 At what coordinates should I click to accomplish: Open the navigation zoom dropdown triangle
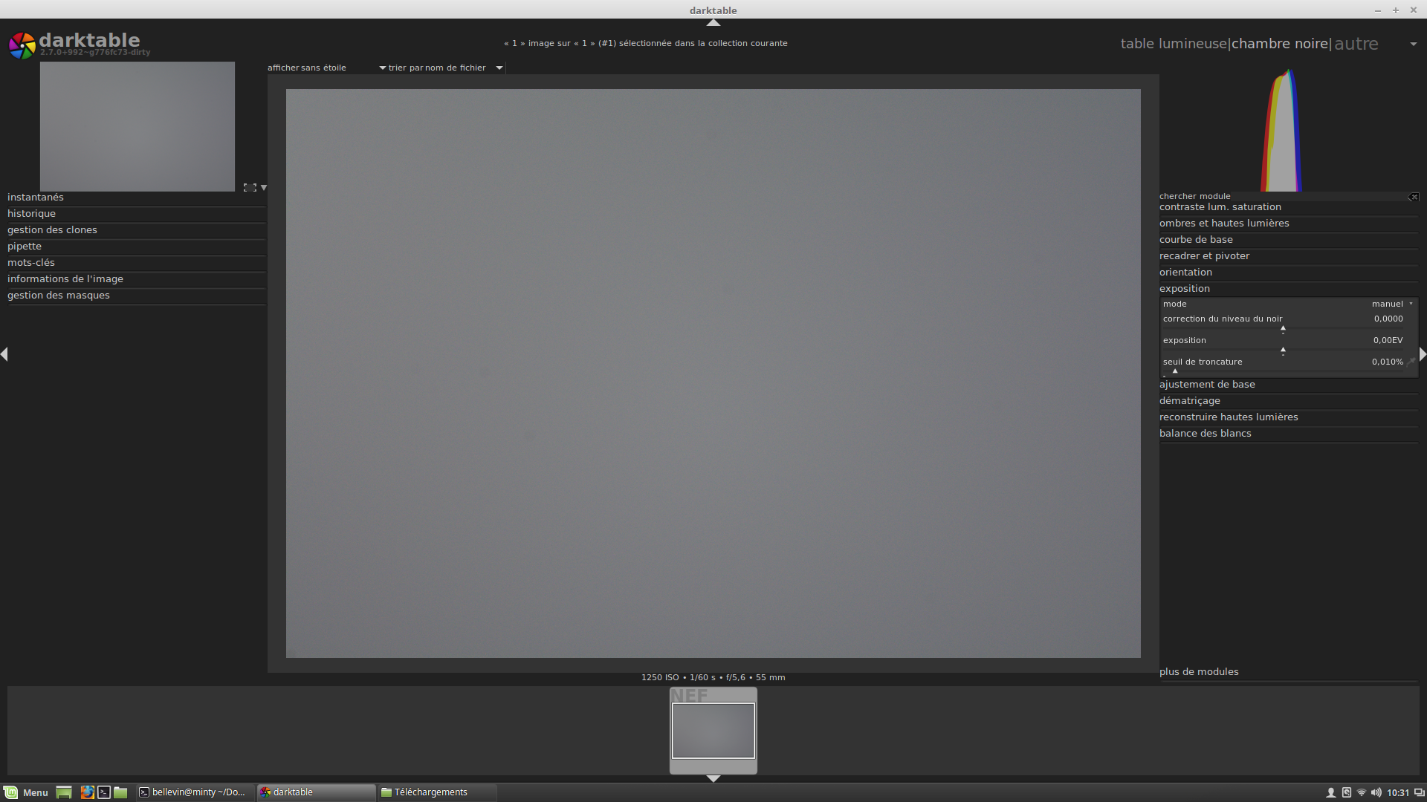264,188
